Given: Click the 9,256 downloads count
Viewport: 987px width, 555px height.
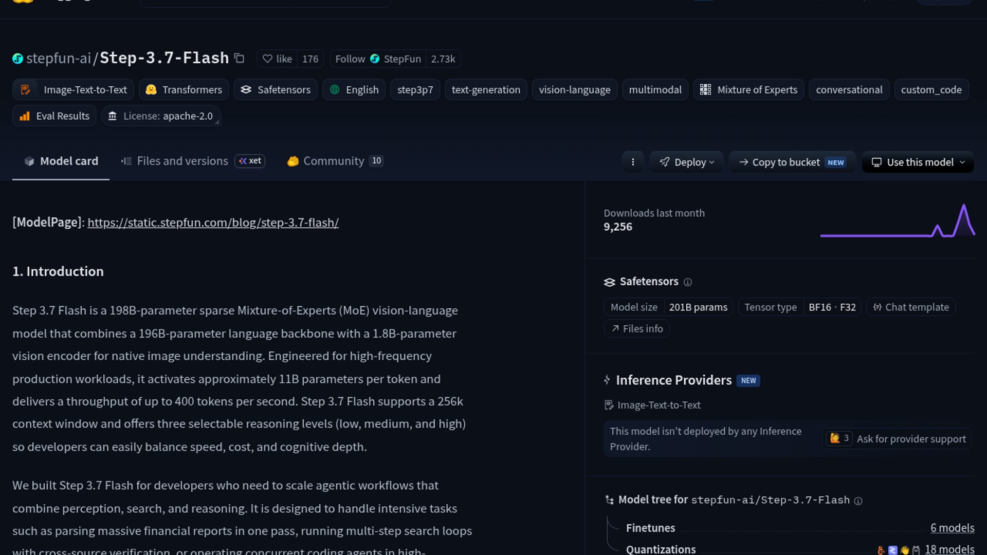Looking at the screenshot, I should [618, 227].
